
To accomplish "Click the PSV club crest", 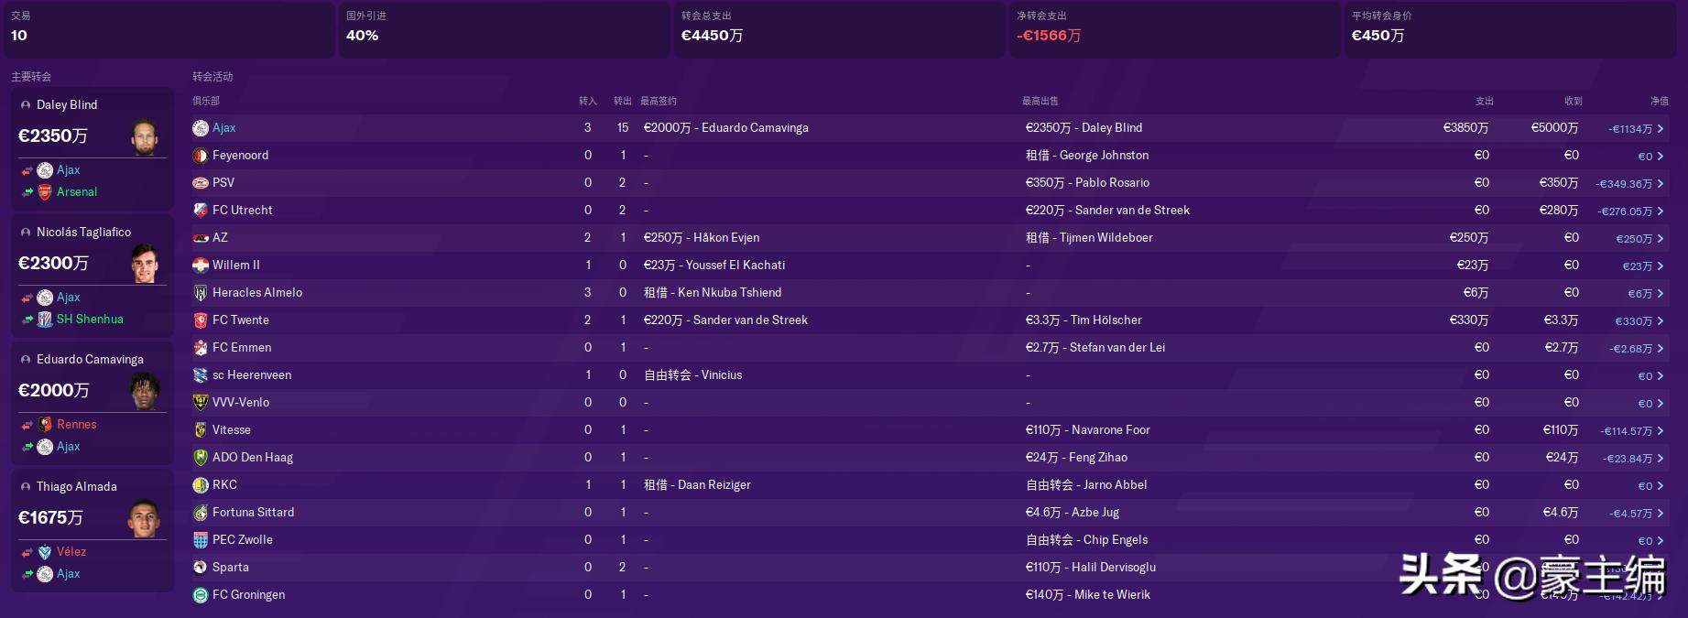I will (201, 183).
